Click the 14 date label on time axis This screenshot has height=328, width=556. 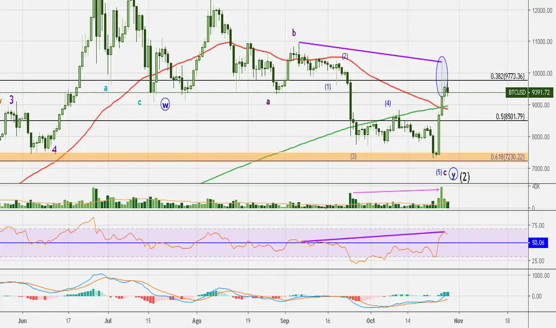pos(408,321)
